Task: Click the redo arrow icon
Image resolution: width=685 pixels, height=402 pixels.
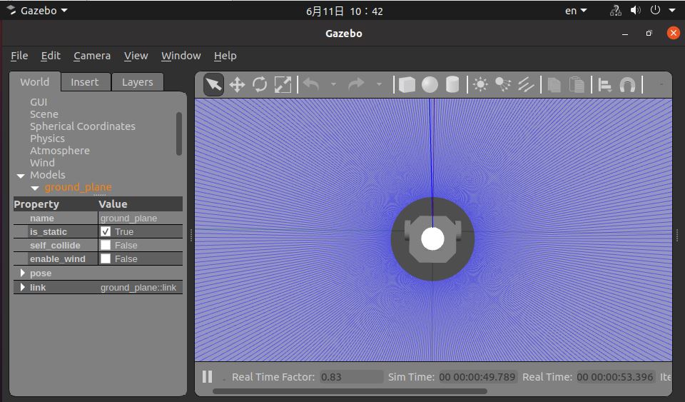Action: [x=356, y=84]
